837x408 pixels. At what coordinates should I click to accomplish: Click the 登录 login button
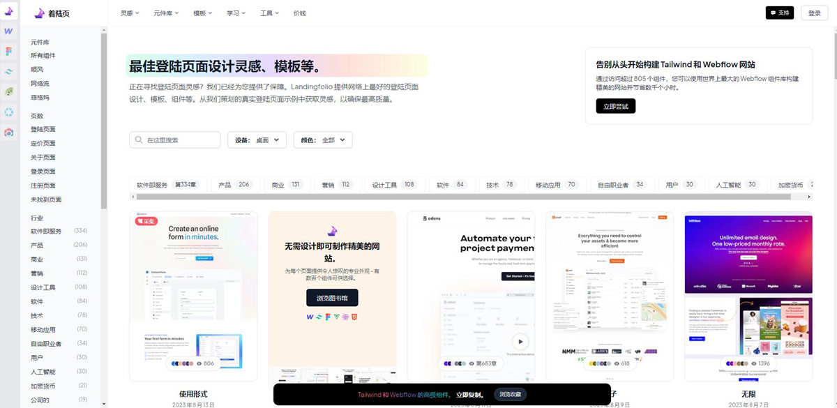point(815,13)
